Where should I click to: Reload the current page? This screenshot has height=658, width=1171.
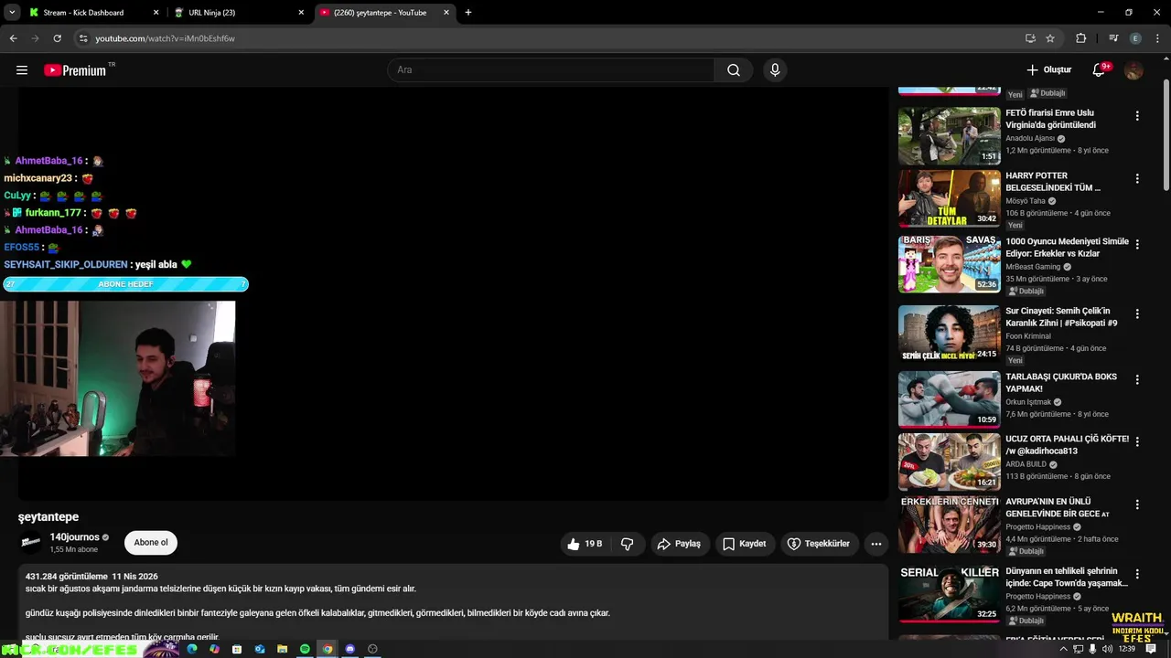click(57, 38)
